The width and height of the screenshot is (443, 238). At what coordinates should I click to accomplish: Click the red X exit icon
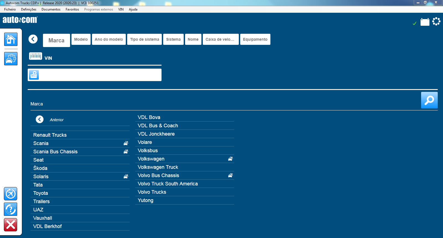(11, 225)
